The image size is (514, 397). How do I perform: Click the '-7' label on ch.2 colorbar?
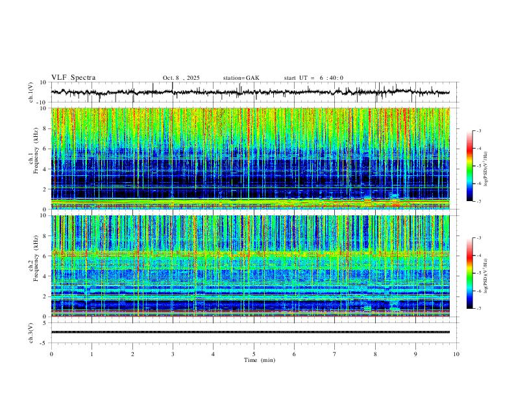tap(479, 309)
